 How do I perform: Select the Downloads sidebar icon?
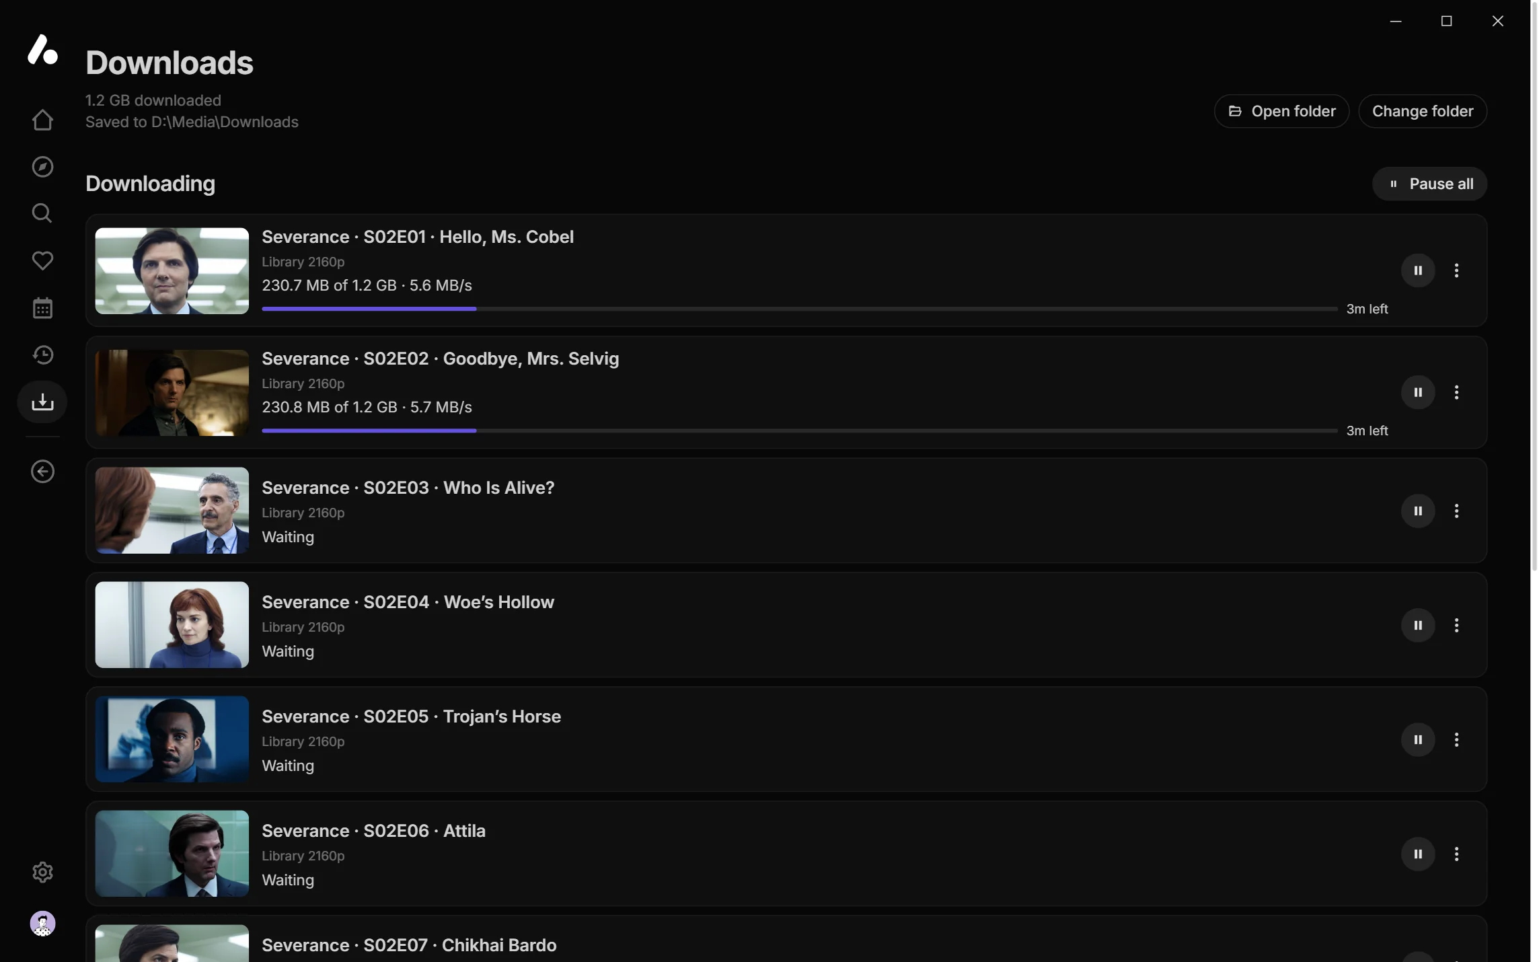[42, 402]
